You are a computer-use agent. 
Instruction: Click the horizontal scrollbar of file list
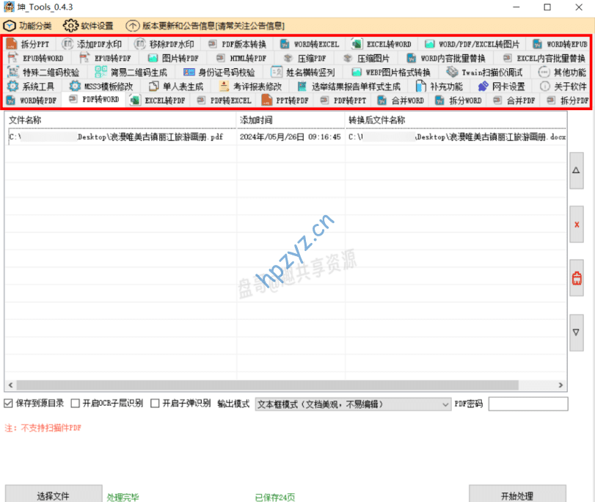pos(285,385)
